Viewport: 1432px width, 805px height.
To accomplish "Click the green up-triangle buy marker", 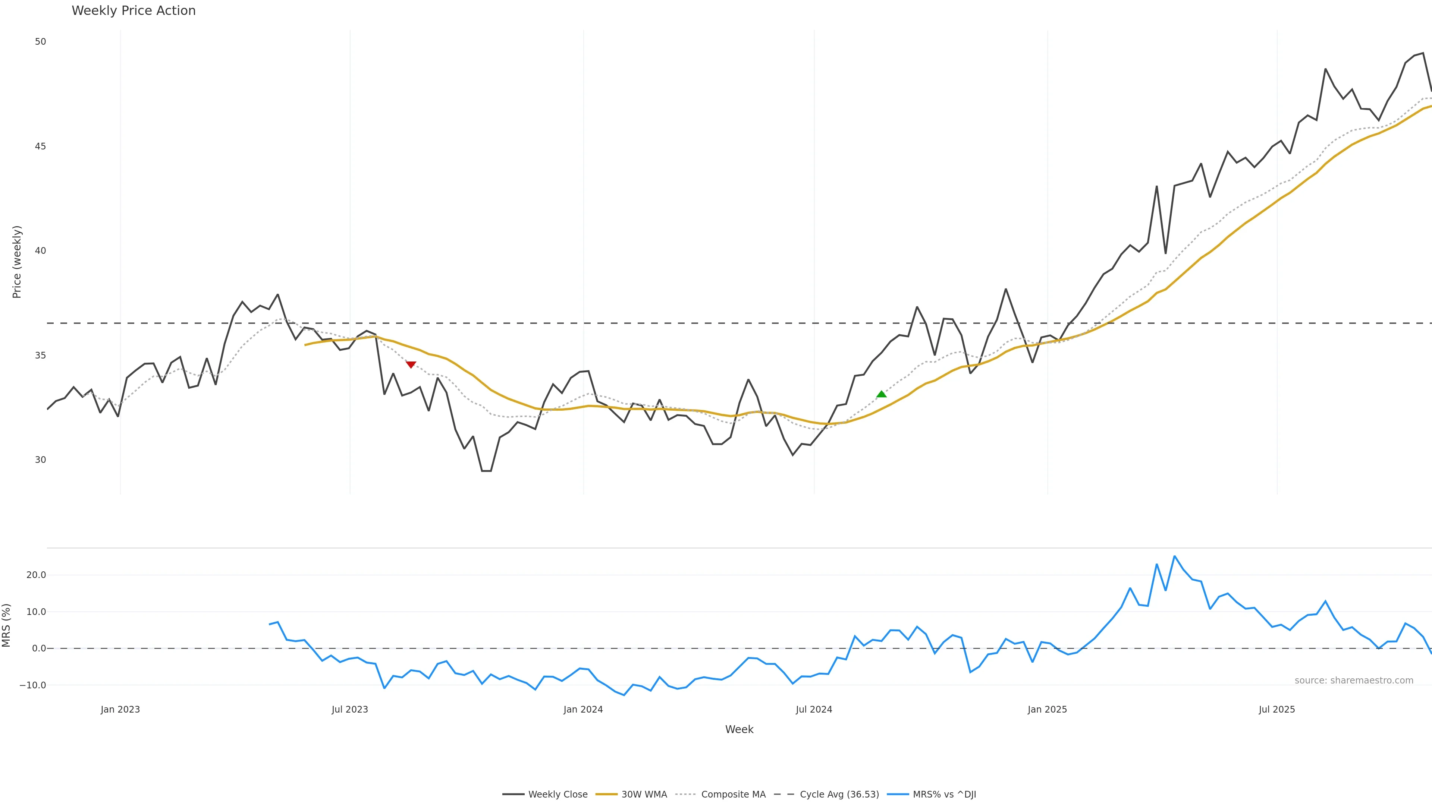I will [881, 394].
